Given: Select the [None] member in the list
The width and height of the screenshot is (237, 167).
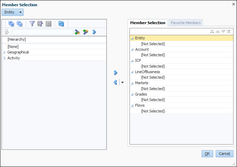Looking at the screenshot, I should [13, 47].
